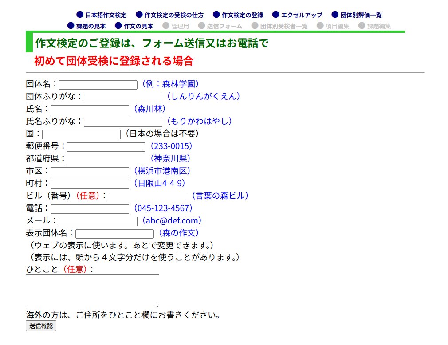448x345 pixels.
Task: Open the 団体別評価一覧 link
Action: click(x=361, y=15)
